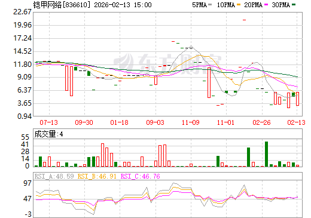This screenshot has width=311, height=218.
Task: Click the 22.67 price axis label
Action: tap(22, 12)
